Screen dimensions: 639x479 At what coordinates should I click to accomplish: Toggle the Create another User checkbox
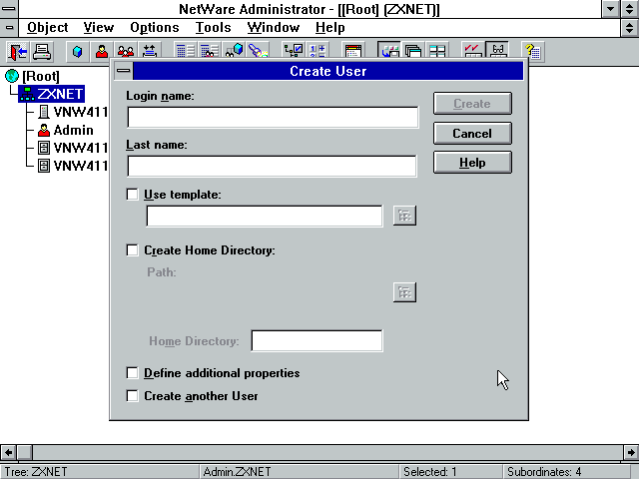pos(133,396)
